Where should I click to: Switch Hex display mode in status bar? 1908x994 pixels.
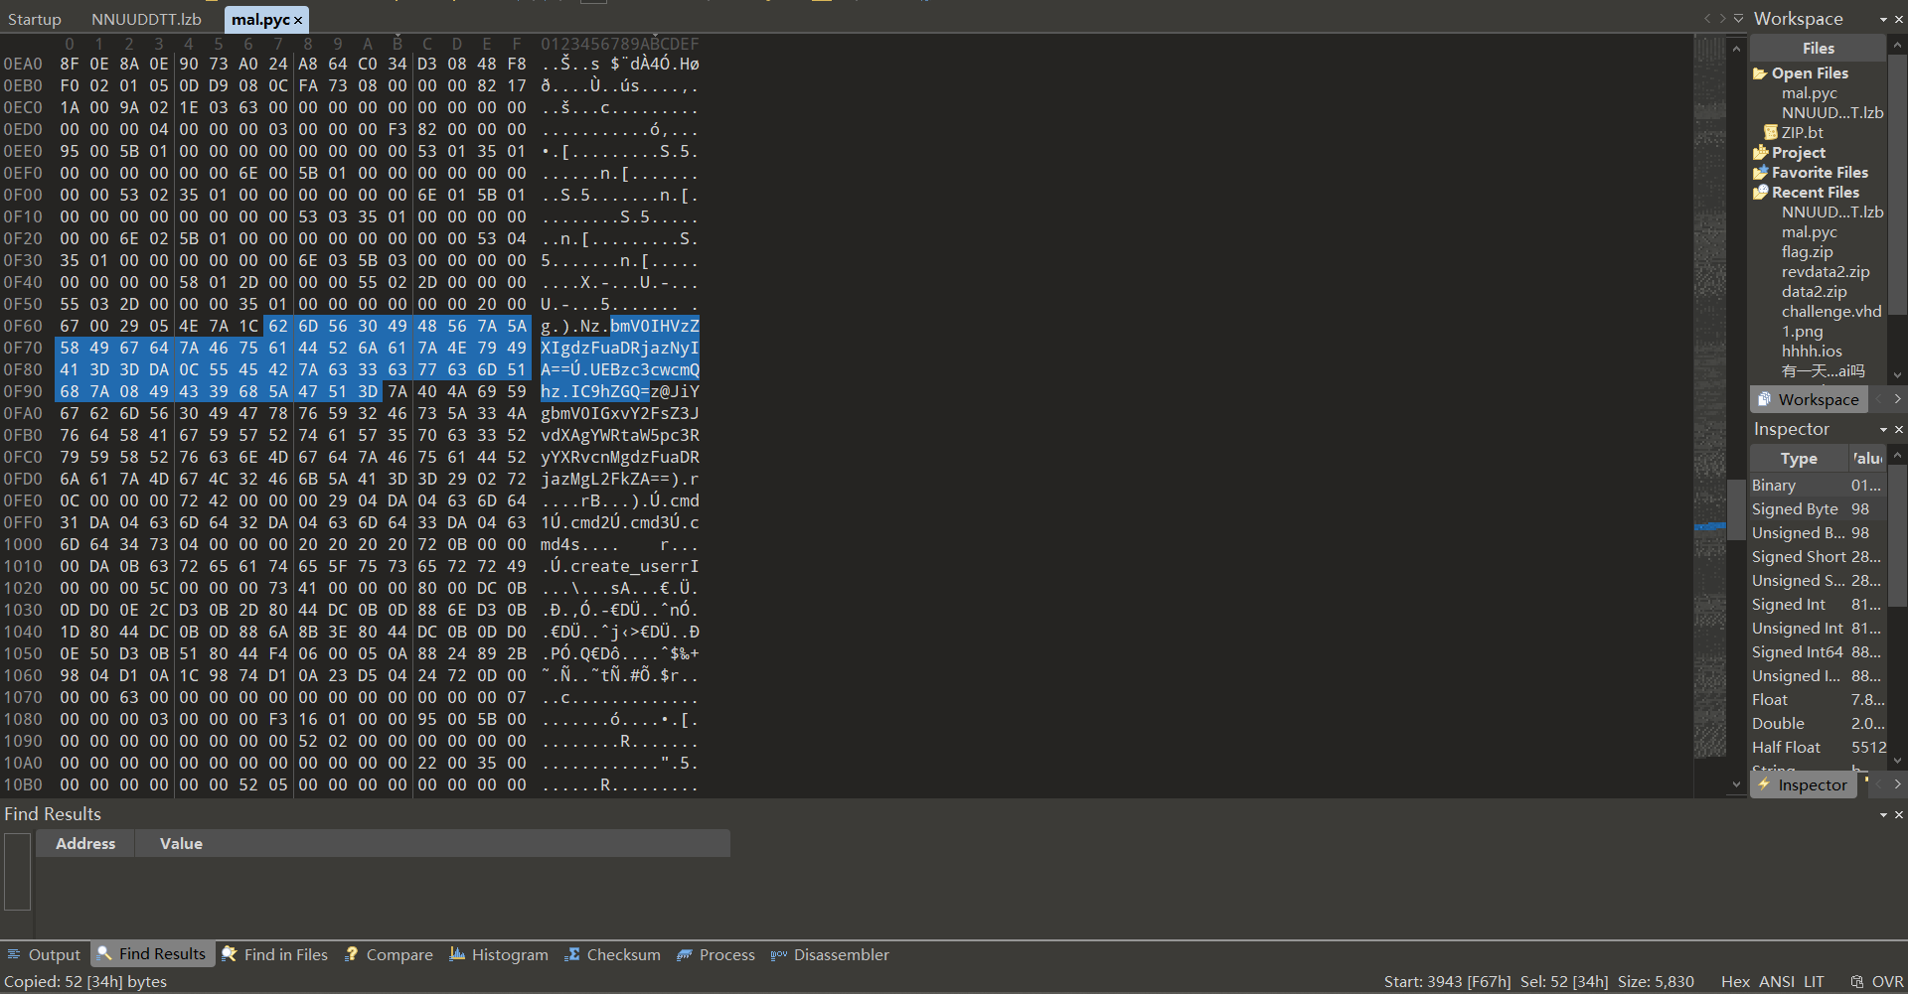point(1735,981)
